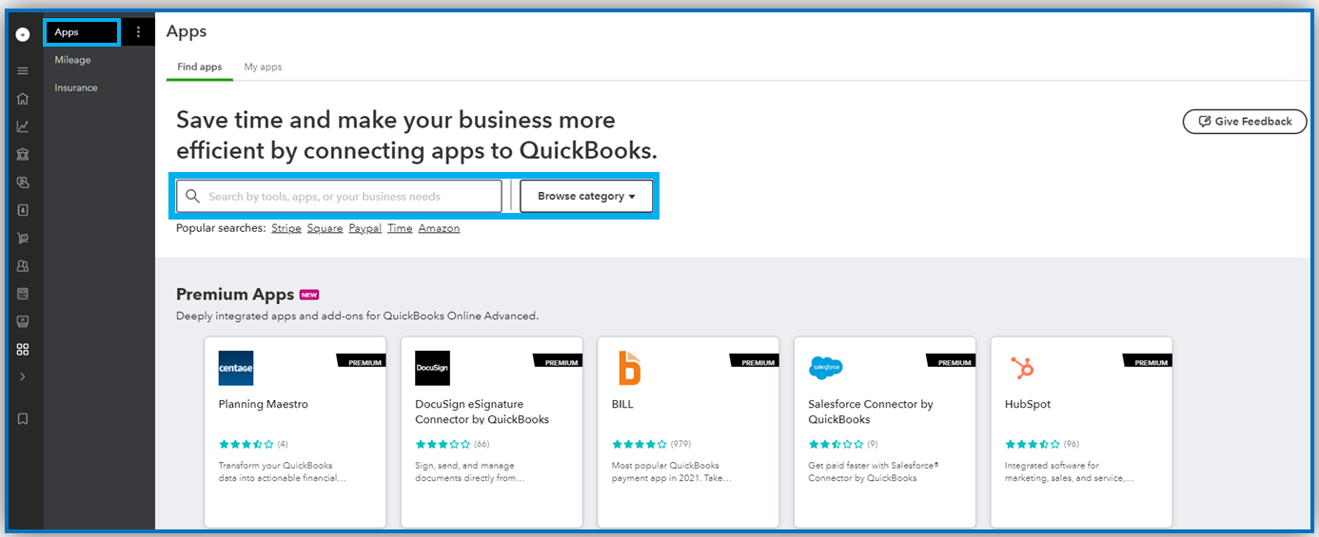Image resolution: width=1319 pixels, height=537 pixels.
Task: Click the NEW badge beside Premium Apps
Action: [x=308, y=295]
